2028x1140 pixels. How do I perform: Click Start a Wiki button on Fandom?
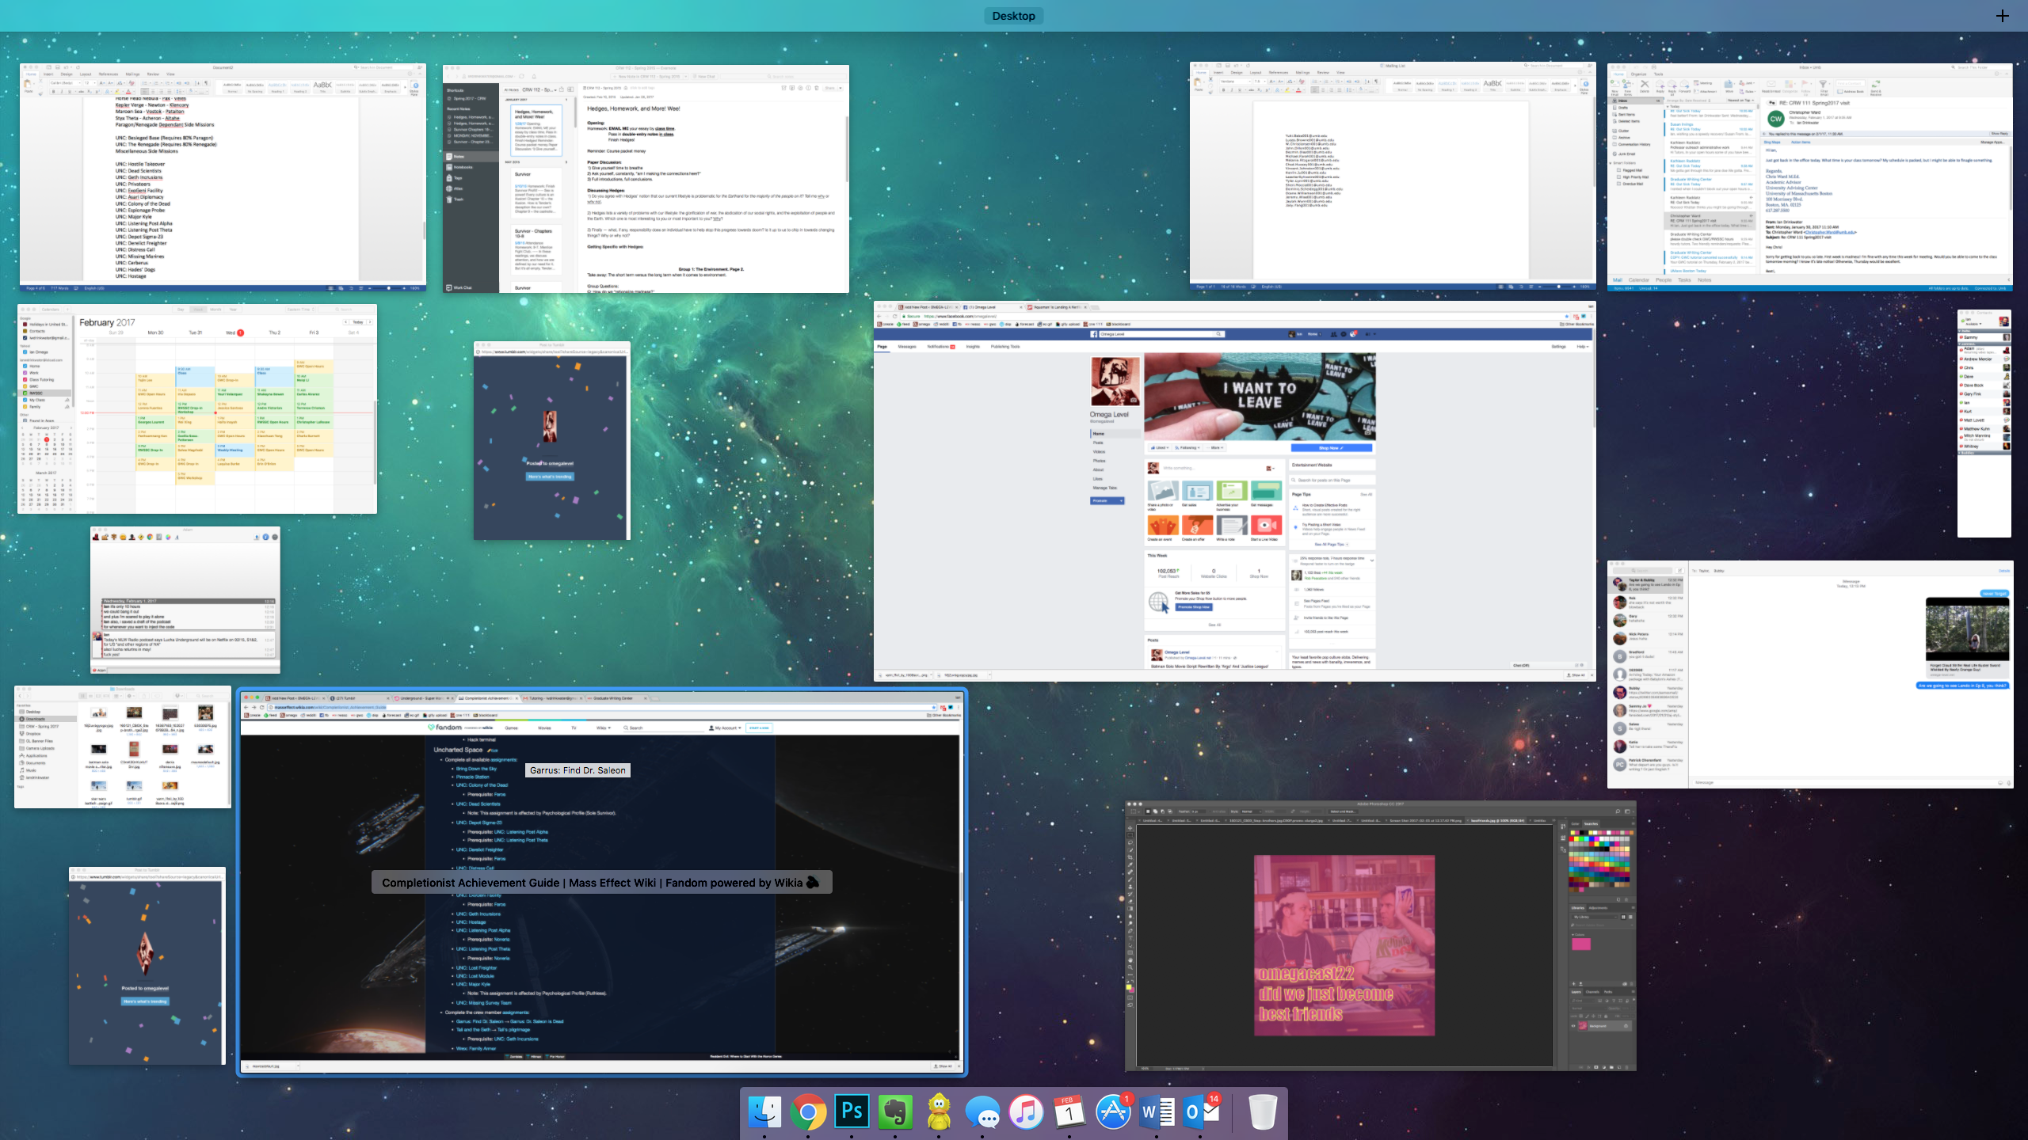pos(759,728)
